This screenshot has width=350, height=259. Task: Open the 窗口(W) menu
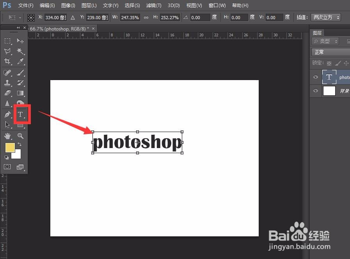(217, 5)
